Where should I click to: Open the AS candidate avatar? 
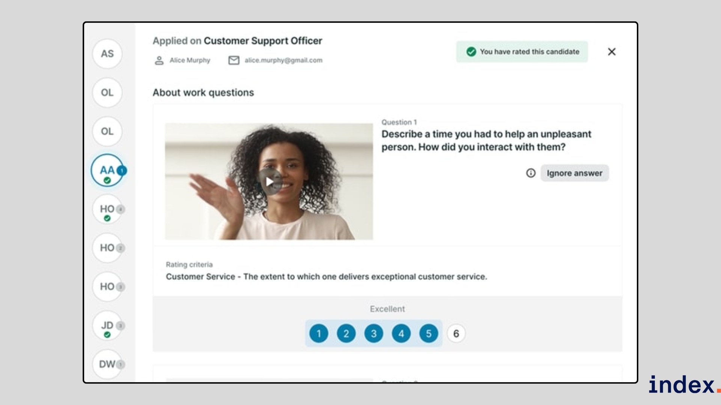pos(107,54)
